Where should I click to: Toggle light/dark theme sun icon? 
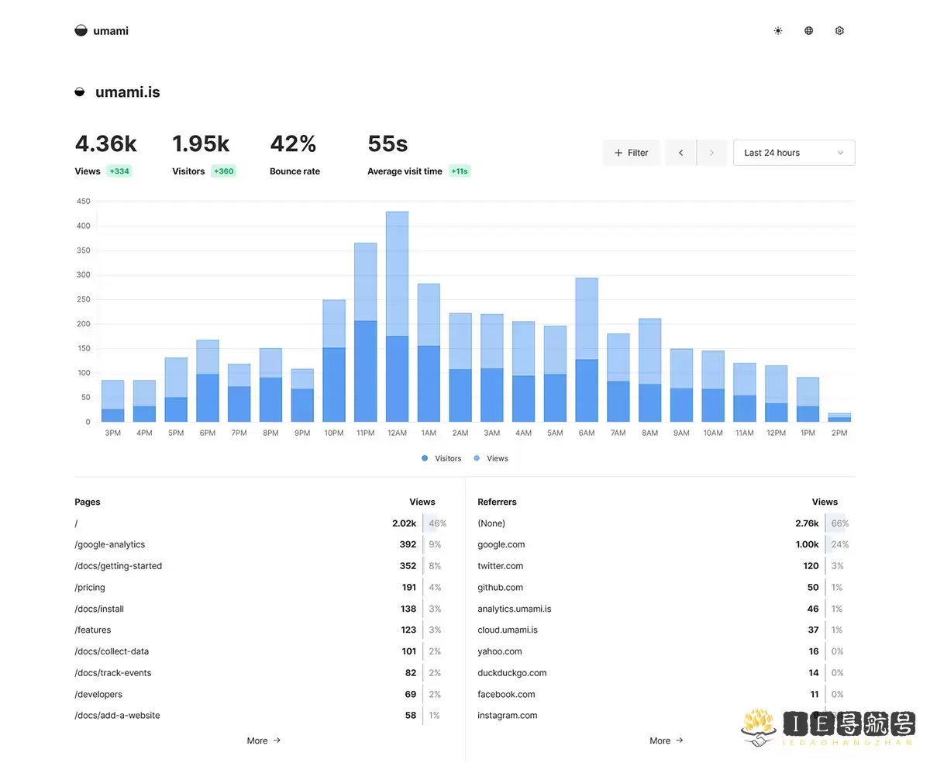click(778, 31)
